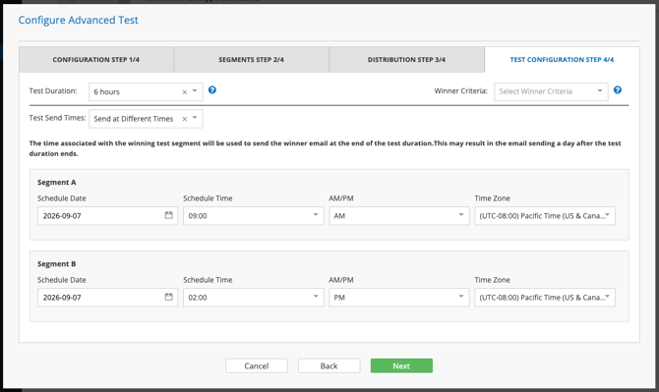Clear the 6 hours Test Duration value

coord(185,92)
